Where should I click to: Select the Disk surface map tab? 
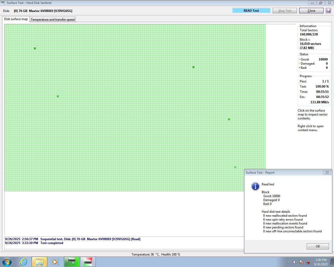16,19
